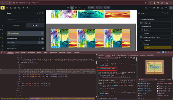Toggle device toolbar icon in DevTools
This screenshot has height=100, width=173.
[x=5, y=52]
